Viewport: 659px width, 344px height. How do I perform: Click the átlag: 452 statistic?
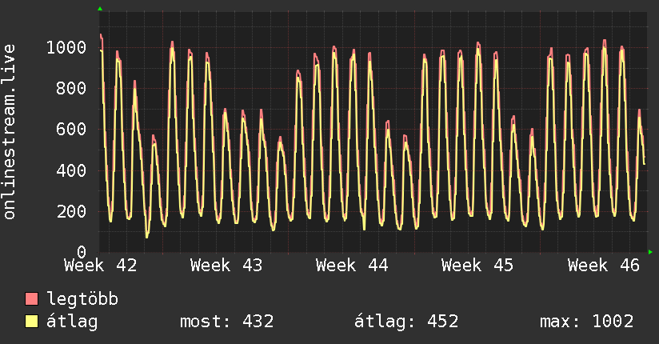click(x=406, y=322)
